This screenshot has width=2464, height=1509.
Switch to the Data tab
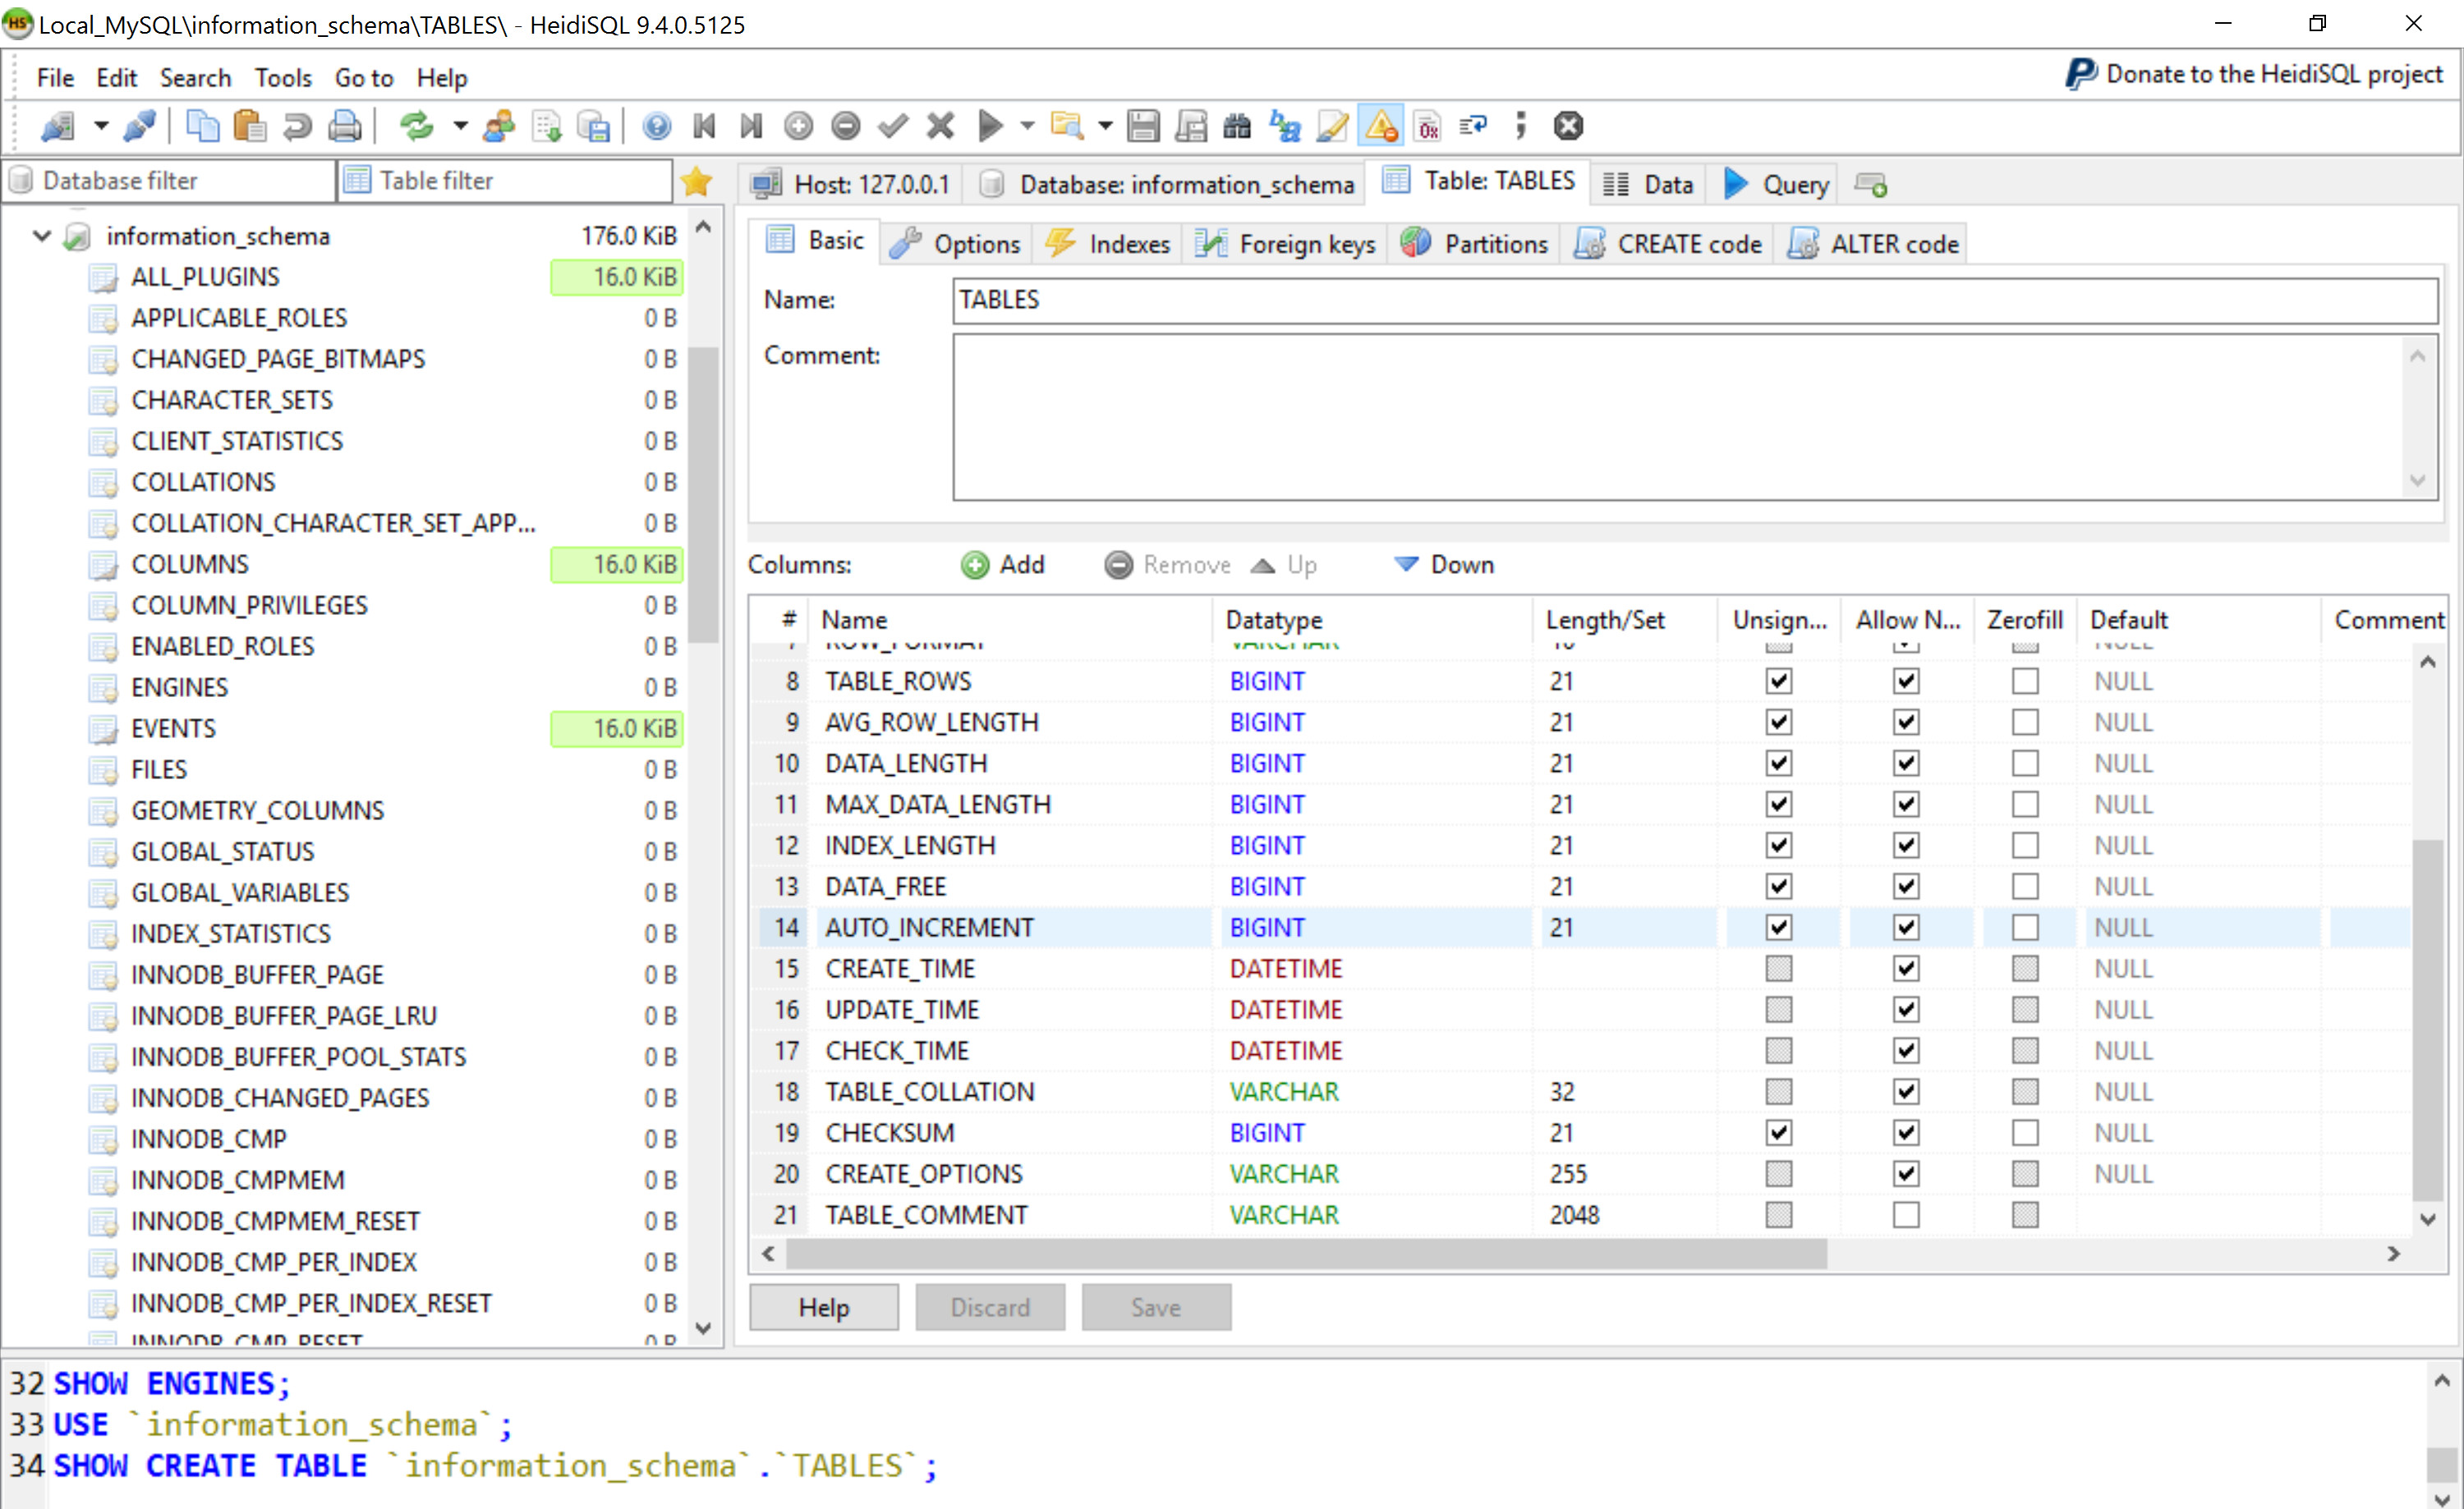1648,184
